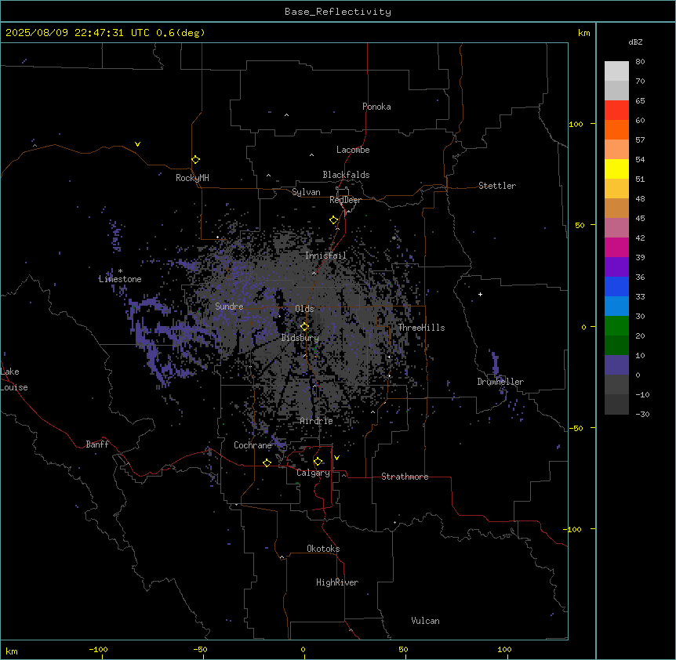Click the RockyMH label
The width and height of the screenshot is (676, 660).
coord(192,178)
